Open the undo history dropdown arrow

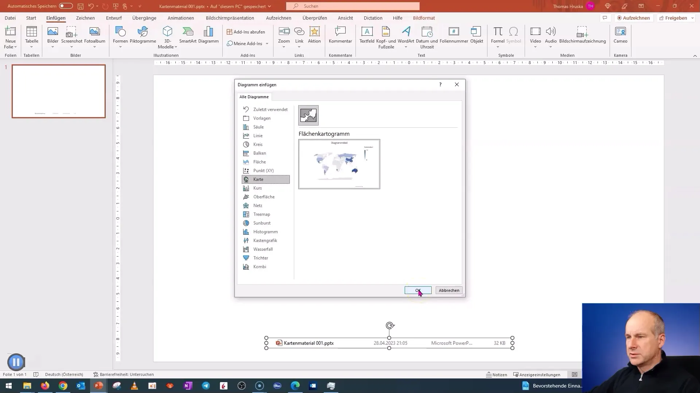click(x=97, y=6)
